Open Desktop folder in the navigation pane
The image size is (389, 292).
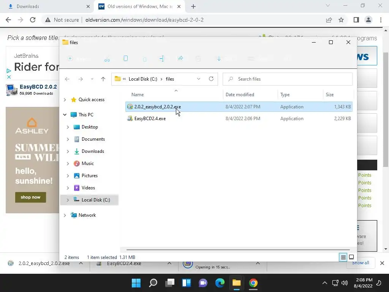point(90,127)
